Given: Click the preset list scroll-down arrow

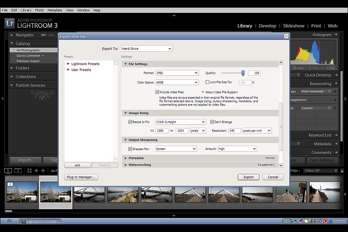Looking at the screenshot, I should (116, 159).
